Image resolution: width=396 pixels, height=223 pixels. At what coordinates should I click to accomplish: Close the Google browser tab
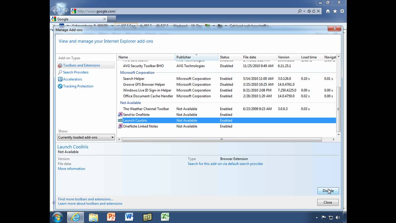(104, 19)
